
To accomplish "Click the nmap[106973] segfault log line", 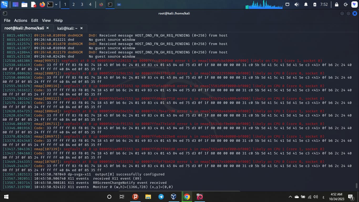I will (x=163, y=137).
